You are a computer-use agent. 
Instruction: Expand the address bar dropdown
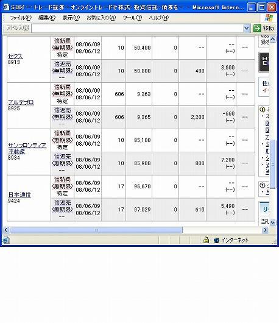[x=246, y=28]
